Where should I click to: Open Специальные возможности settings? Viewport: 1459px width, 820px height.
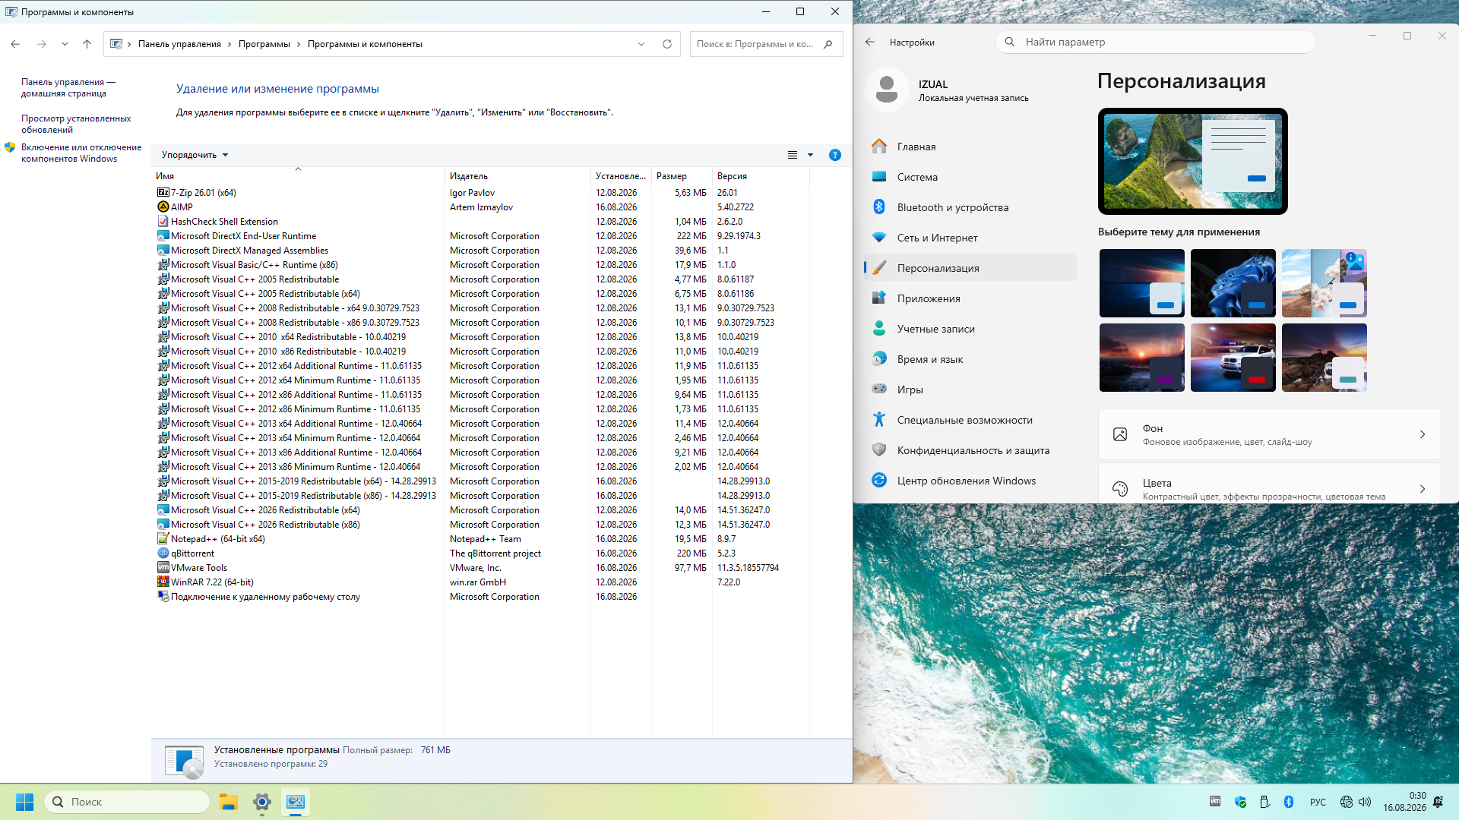click(x=970, y=420)
